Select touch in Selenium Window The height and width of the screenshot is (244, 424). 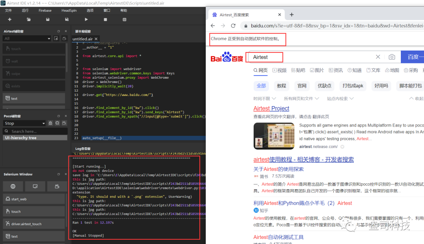pos(34,211)
